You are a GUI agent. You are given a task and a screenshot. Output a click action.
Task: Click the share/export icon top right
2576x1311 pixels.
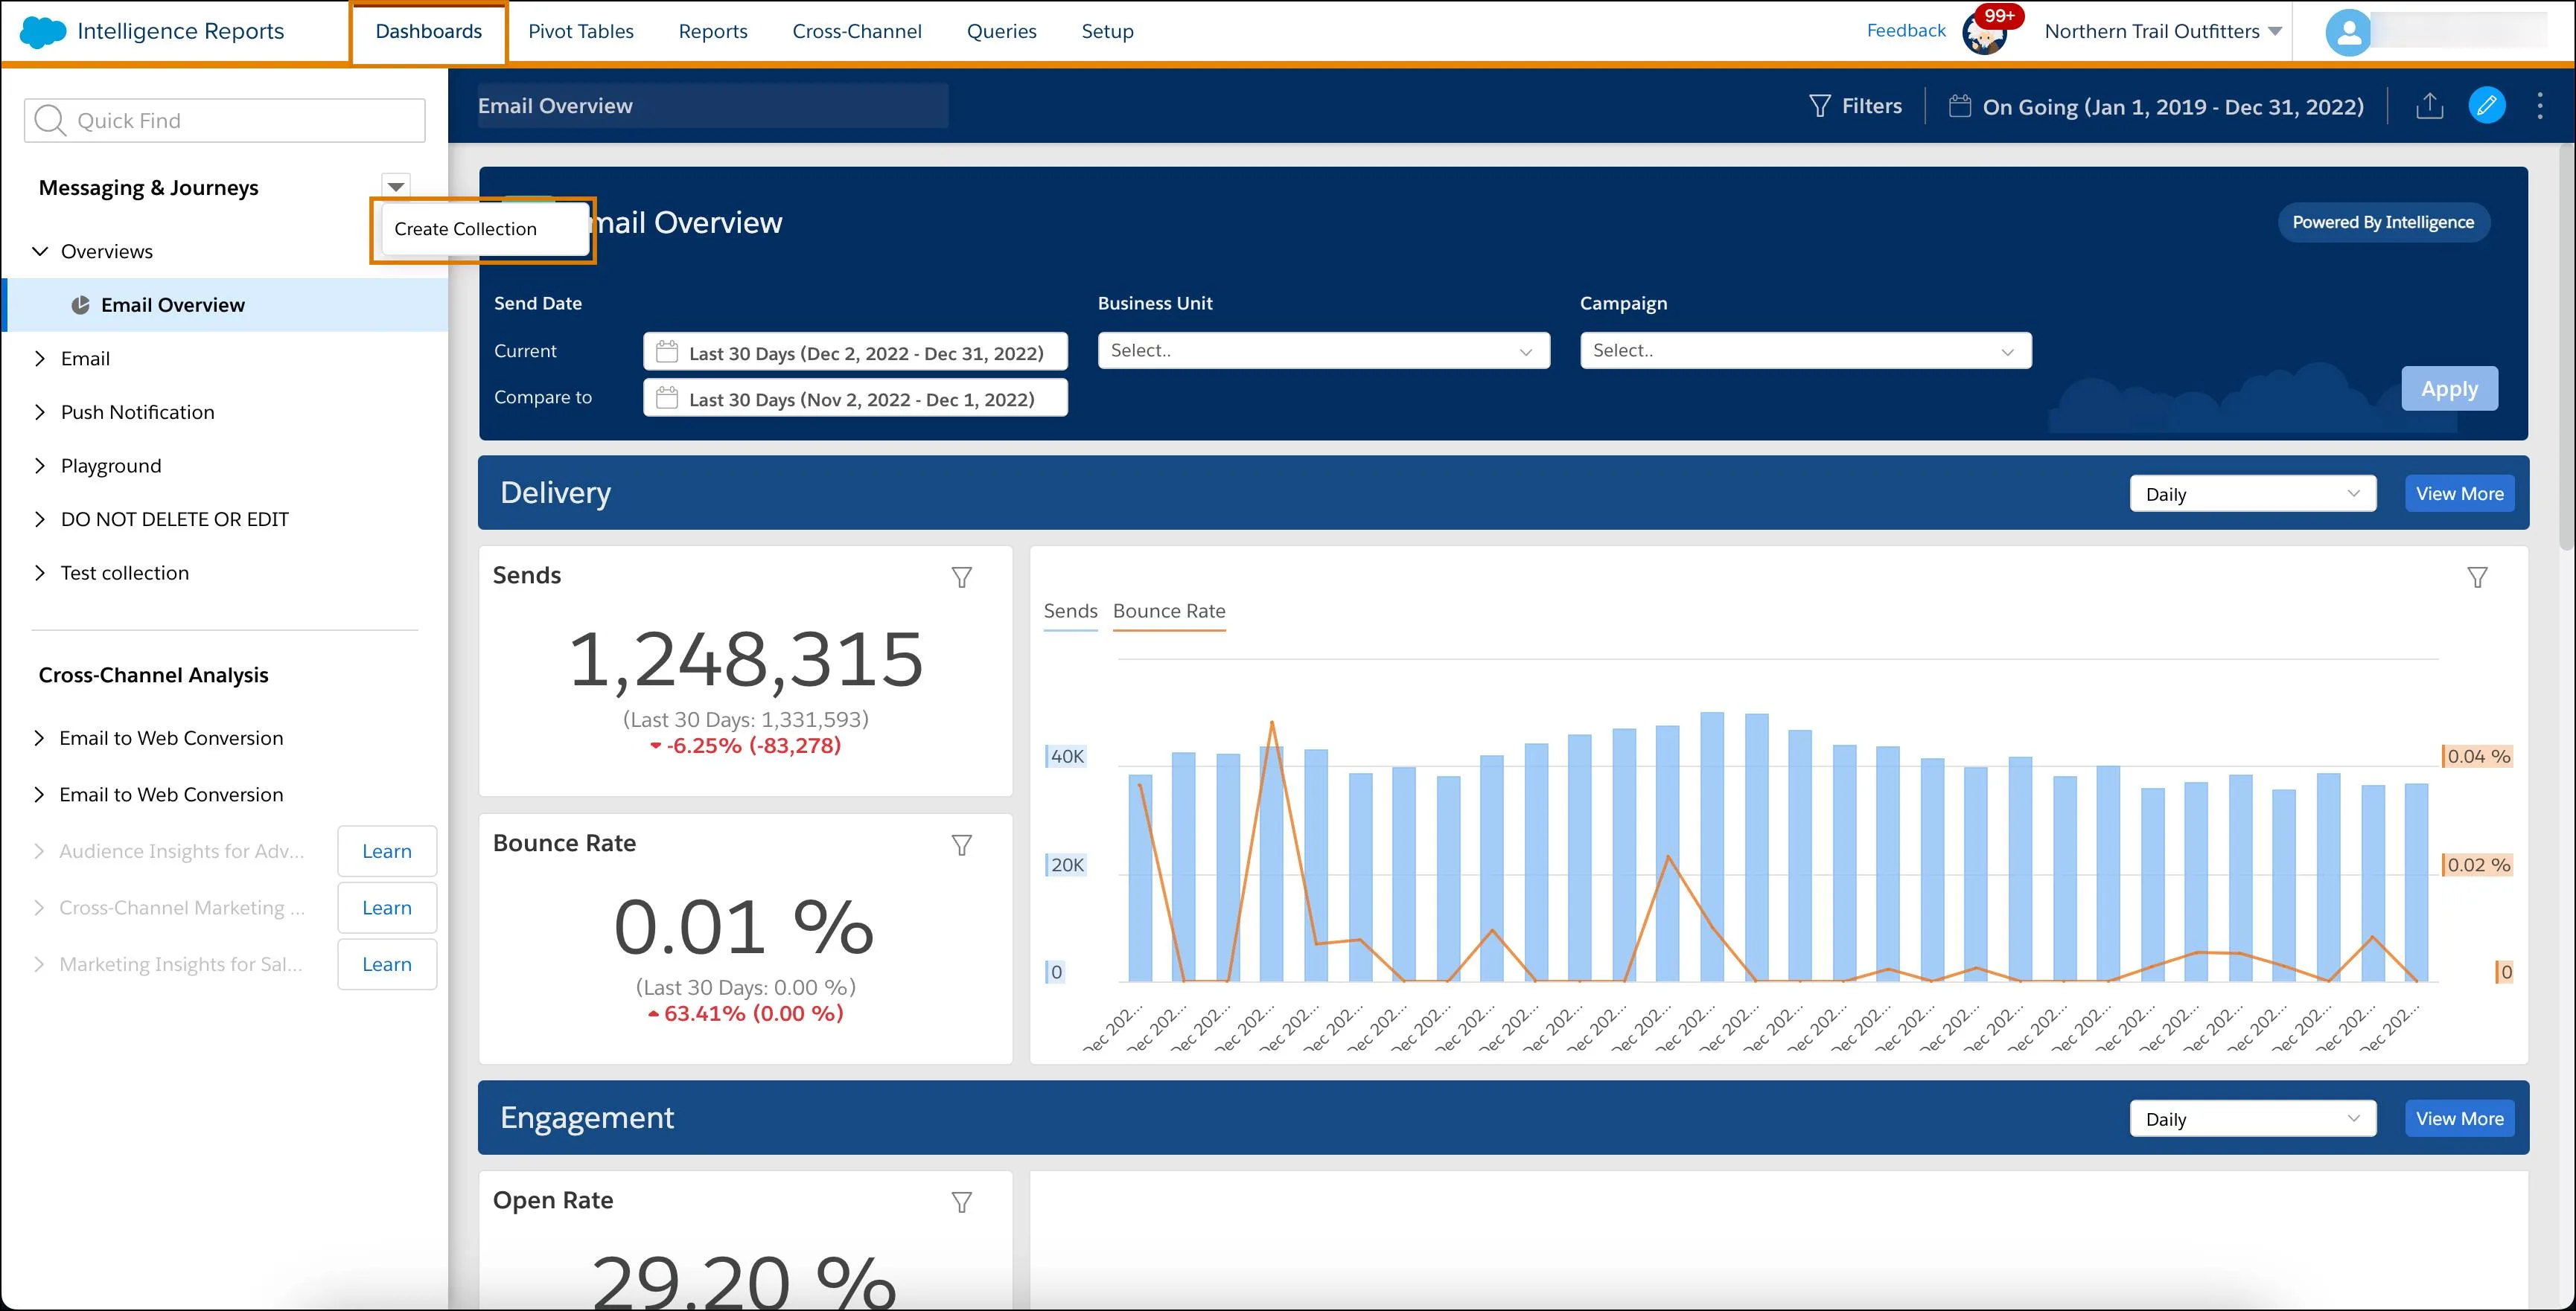click(x=2429, y=106)
